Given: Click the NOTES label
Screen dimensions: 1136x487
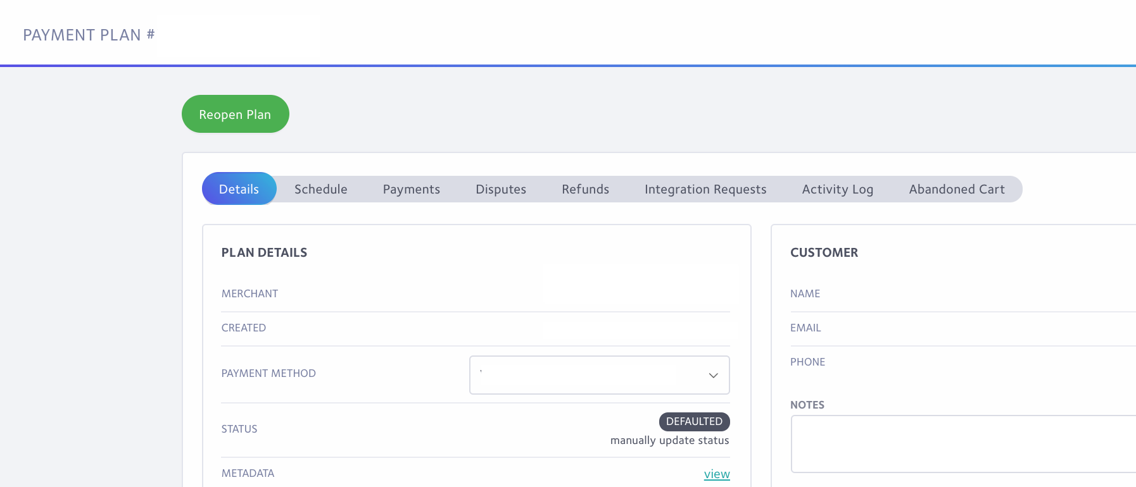Looking at the screenshot, I should click(x=807, y=405).
